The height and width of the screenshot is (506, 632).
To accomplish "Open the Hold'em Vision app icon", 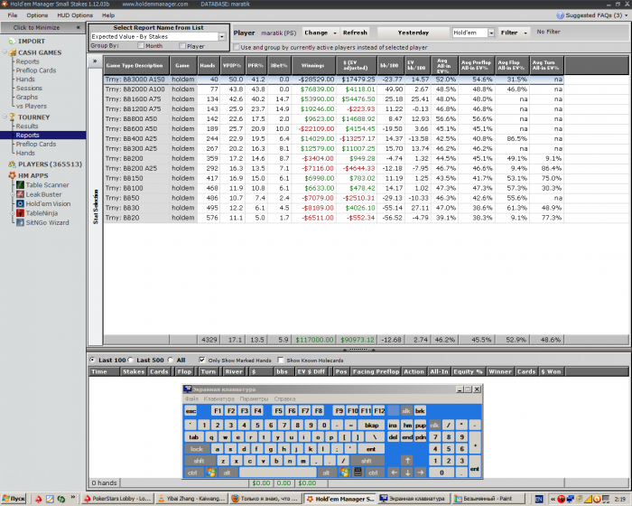I will click(20, 204).
